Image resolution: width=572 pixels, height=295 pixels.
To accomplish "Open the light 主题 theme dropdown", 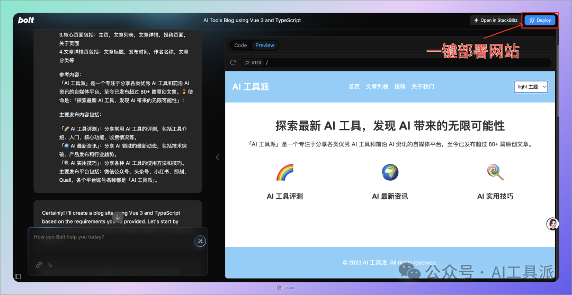I will [x=531, y=87].
